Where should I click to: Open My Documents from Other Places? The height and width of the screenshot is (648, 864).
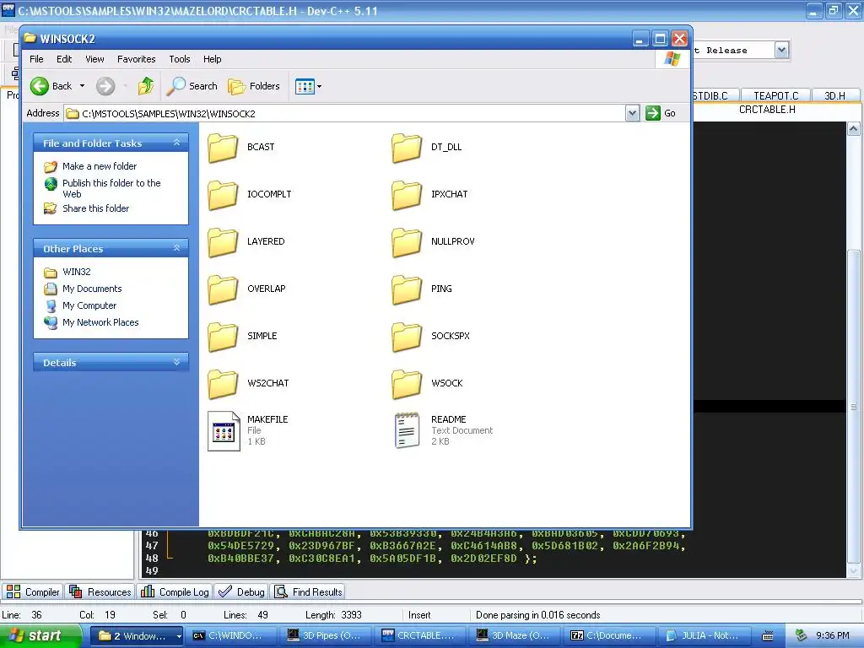click(92, 289)
